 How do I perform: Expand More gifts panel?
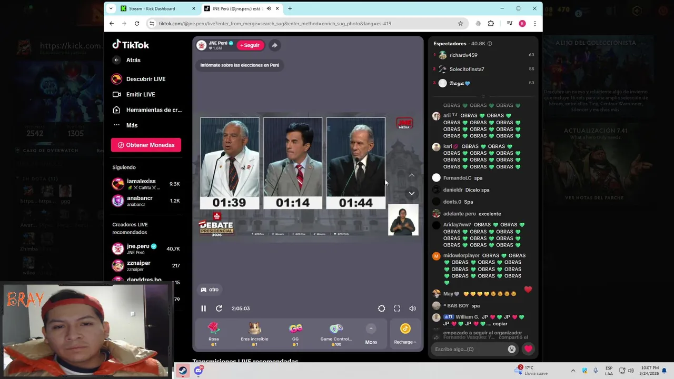coord(371,334)
